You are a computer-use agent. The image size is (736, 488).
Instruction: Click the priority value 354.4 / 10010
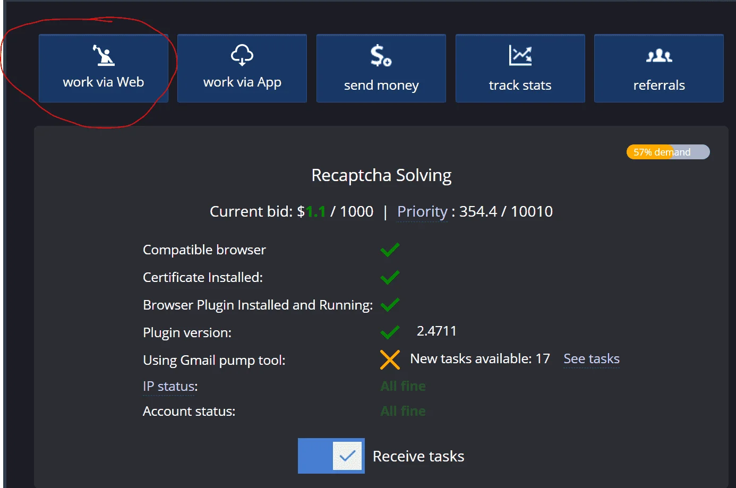(506, 211)
